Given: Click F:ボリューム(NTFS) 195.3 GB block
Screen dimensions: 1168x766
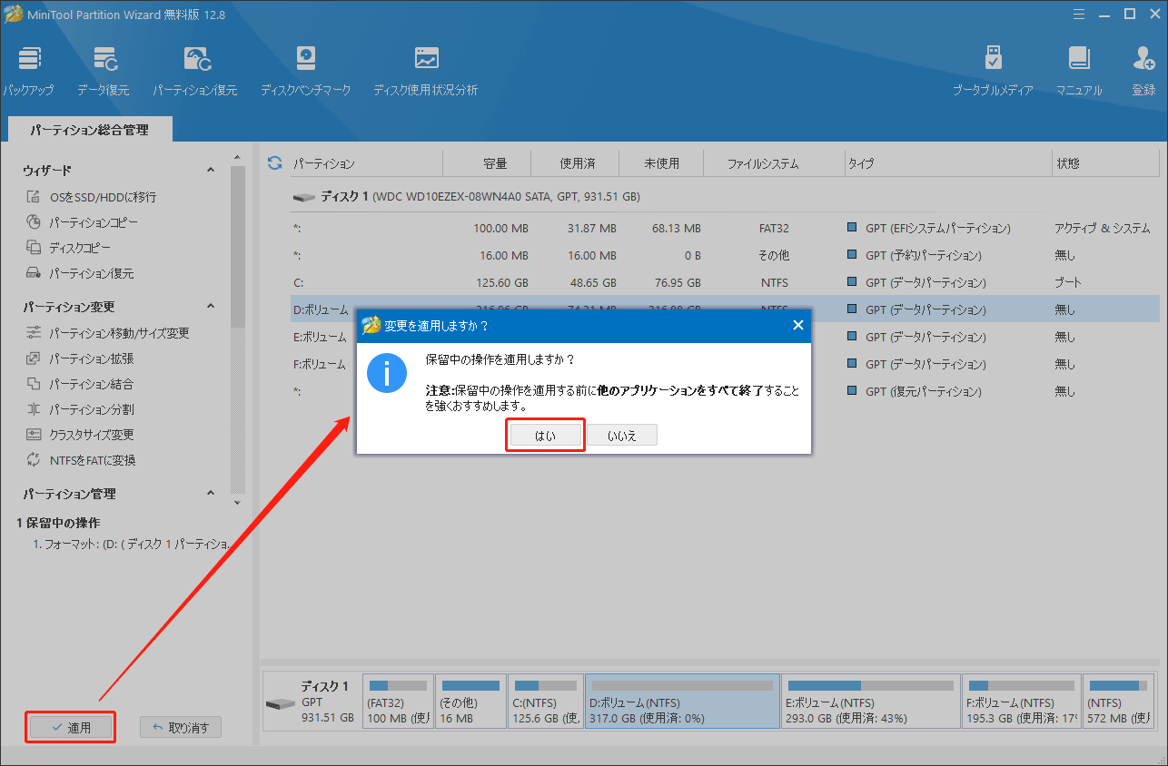Looking at the screenshot, I should point(1022,701).
